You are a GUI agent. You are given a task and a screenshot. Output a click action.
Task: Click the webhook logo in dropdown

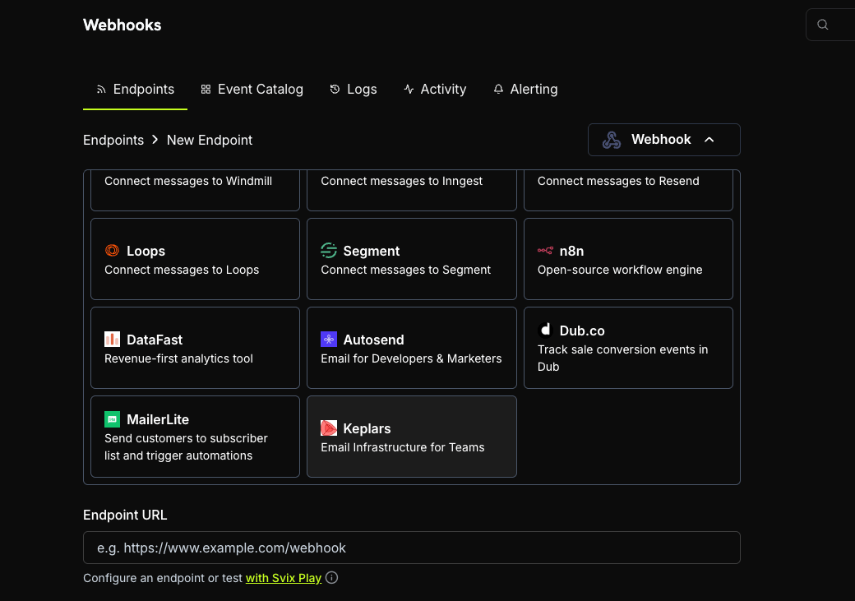point(612,140)
